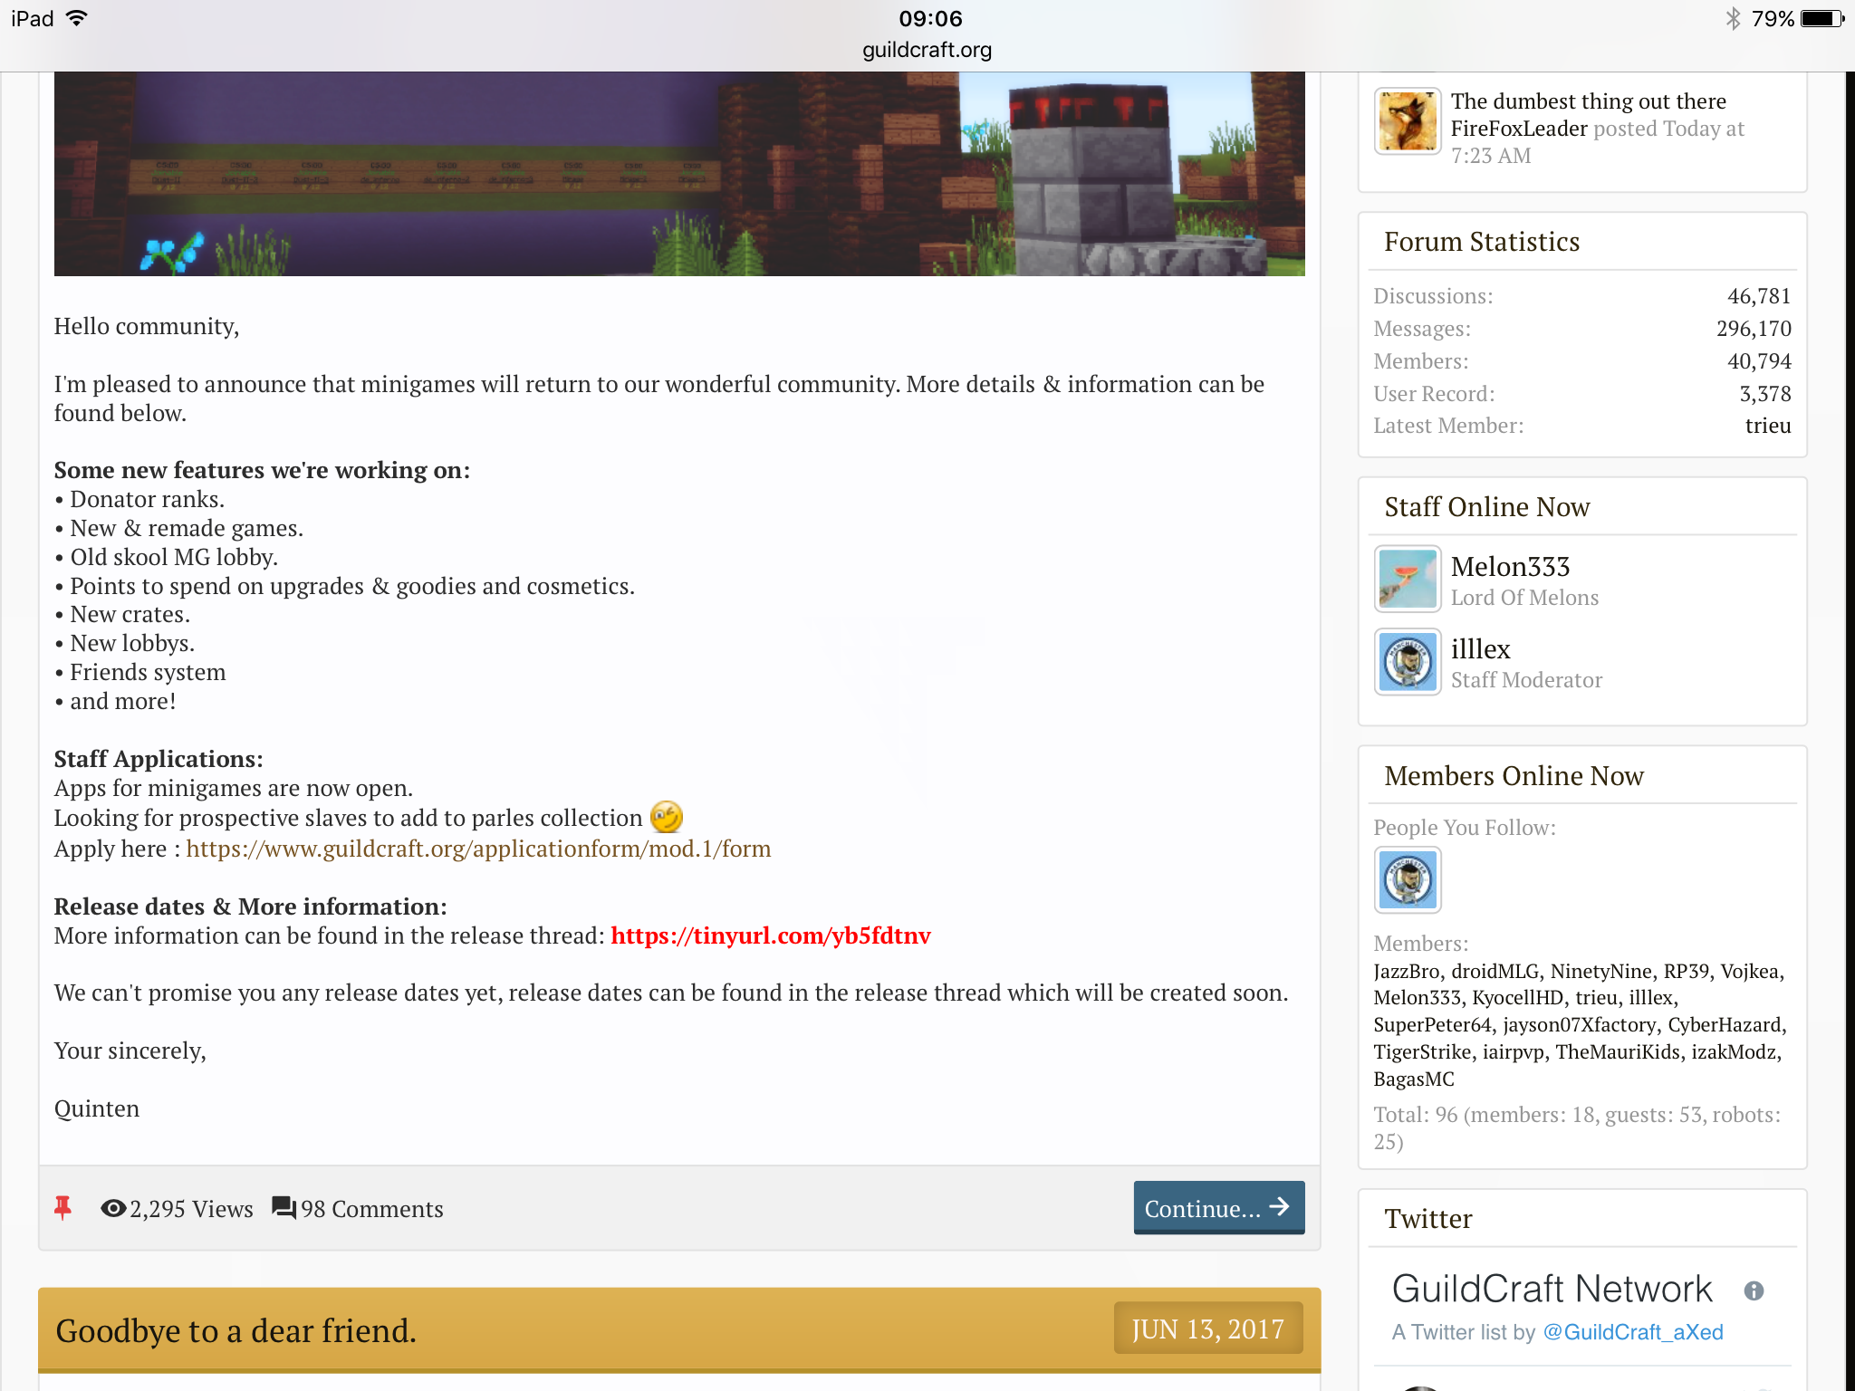Screen dimensions: 1855x1391
Task: Tap the 'Staff Applications:' heading
Action: (159, 759)
